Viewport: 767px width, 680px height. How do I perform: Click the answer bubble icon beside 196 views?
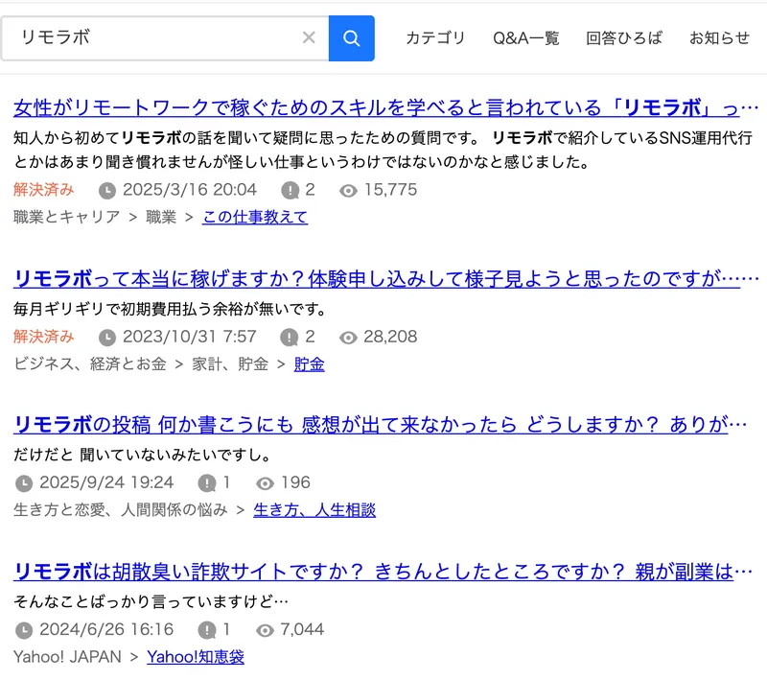pyautogui.click(x=207, y=483)
